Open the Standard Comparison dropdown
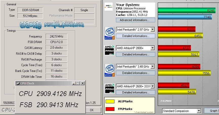The width and height of the screenshot is (219, 115). (199, 111)
